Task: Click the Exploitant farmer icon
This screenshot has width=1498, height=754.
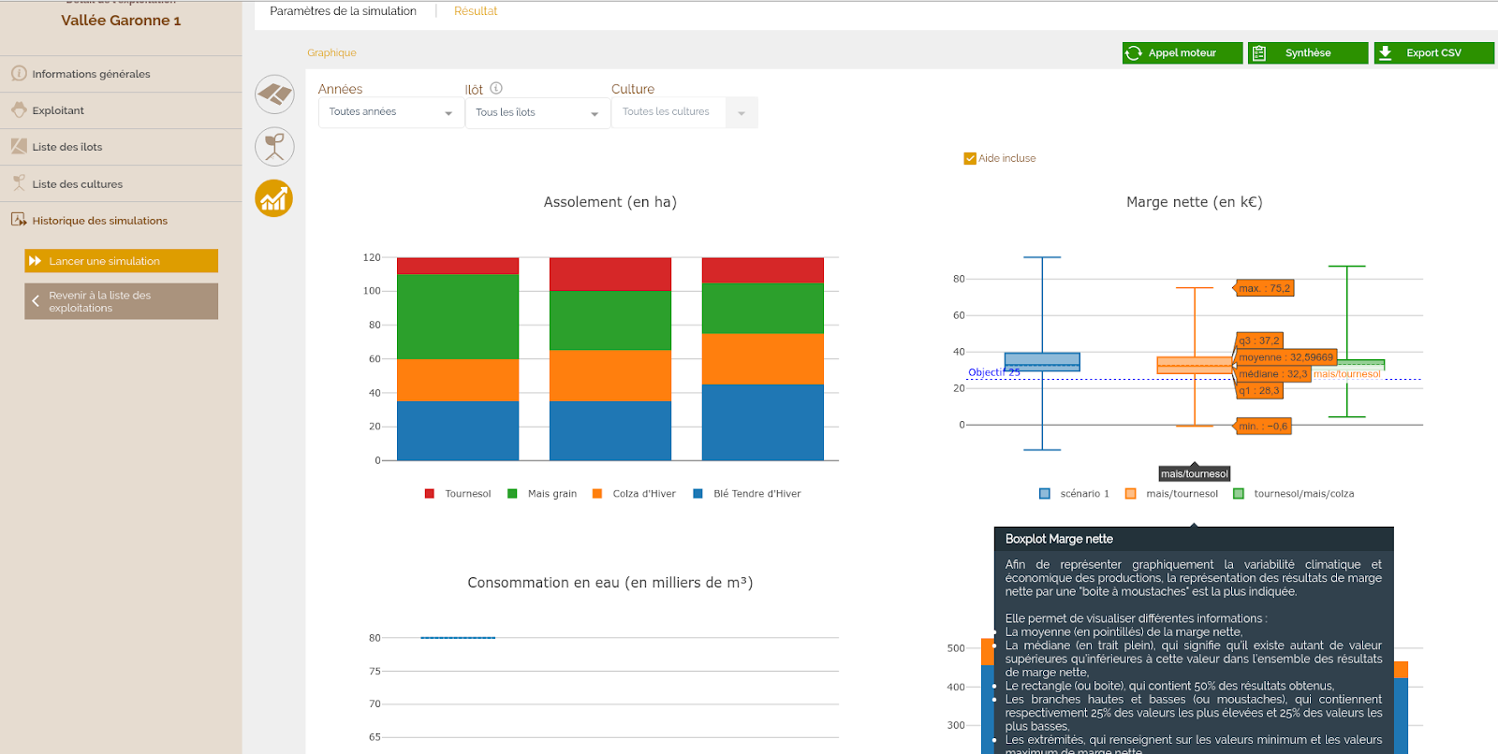Action: click(19, 109)
